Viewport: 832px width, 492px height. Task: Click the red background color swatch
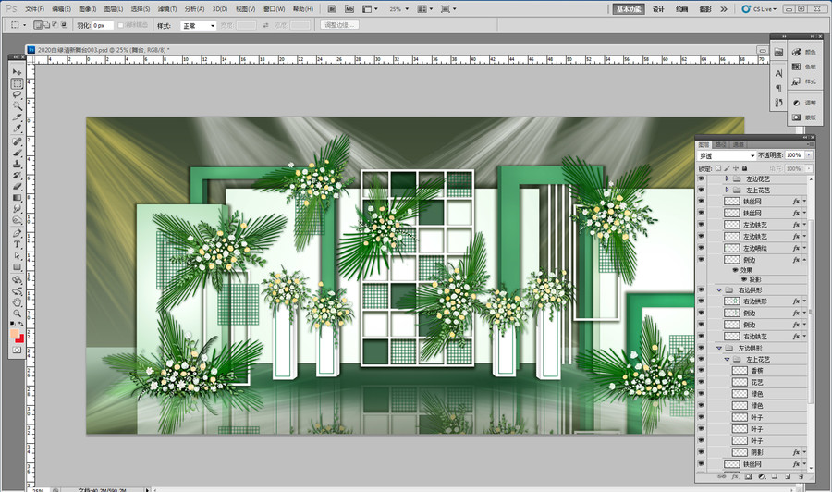(x=20, y=338)
